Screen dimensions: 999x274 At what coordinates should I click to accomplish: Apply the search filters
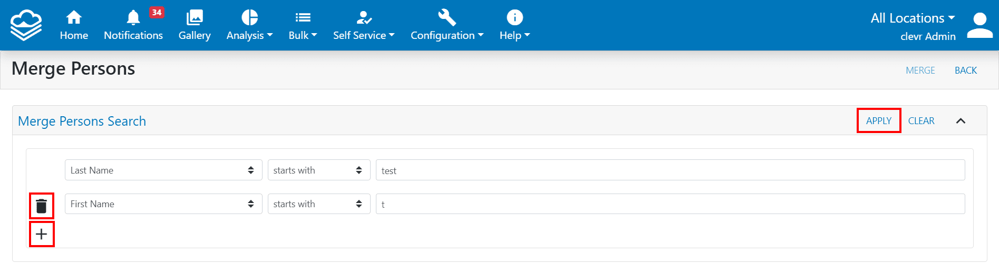pyautogui.click(x=879, y=120)
